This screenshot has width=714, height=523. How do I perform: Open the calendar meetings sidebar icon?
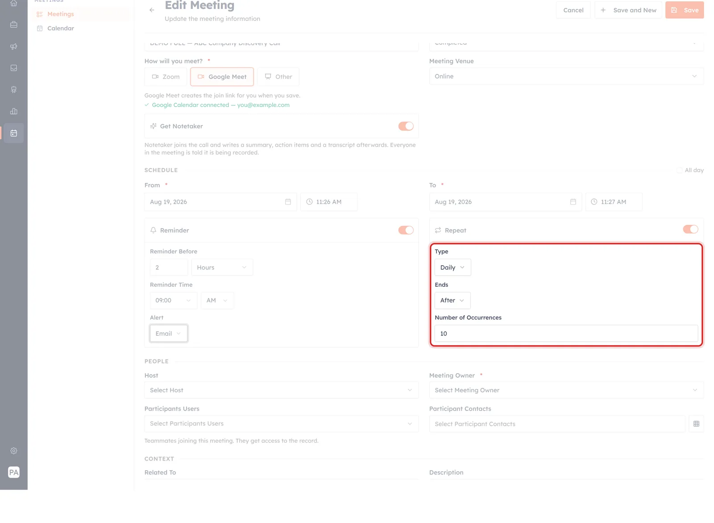click(x=14, y=133)
